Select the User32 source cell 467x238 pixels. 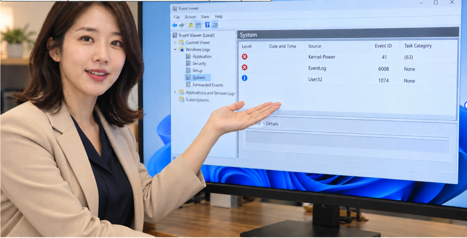[x=315, y=79]
